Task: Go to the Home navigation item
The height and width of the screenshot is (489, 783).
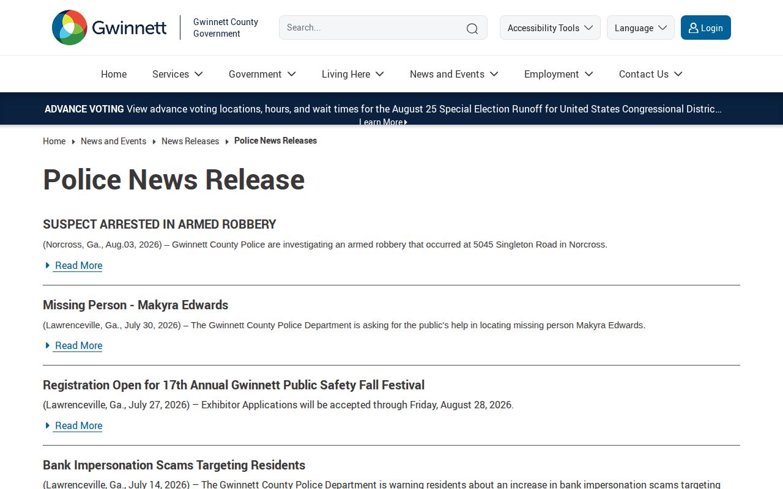Action: click(x=114, y=74)
